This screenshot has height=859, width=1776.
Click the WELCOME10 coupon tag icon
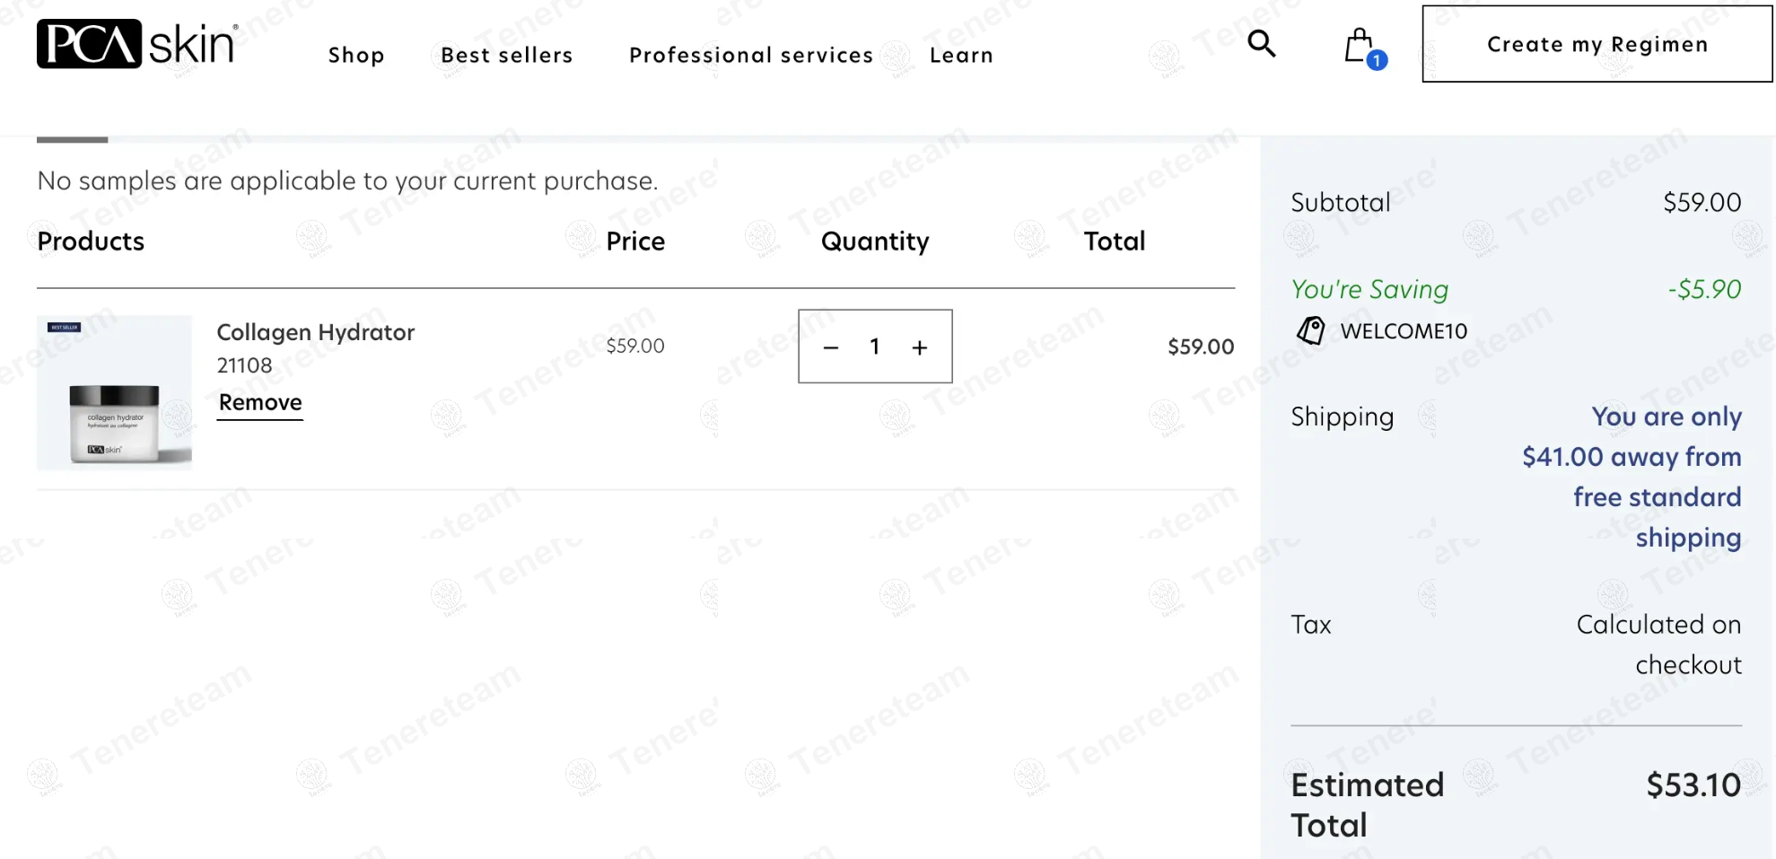click(x=1310, y=330)
